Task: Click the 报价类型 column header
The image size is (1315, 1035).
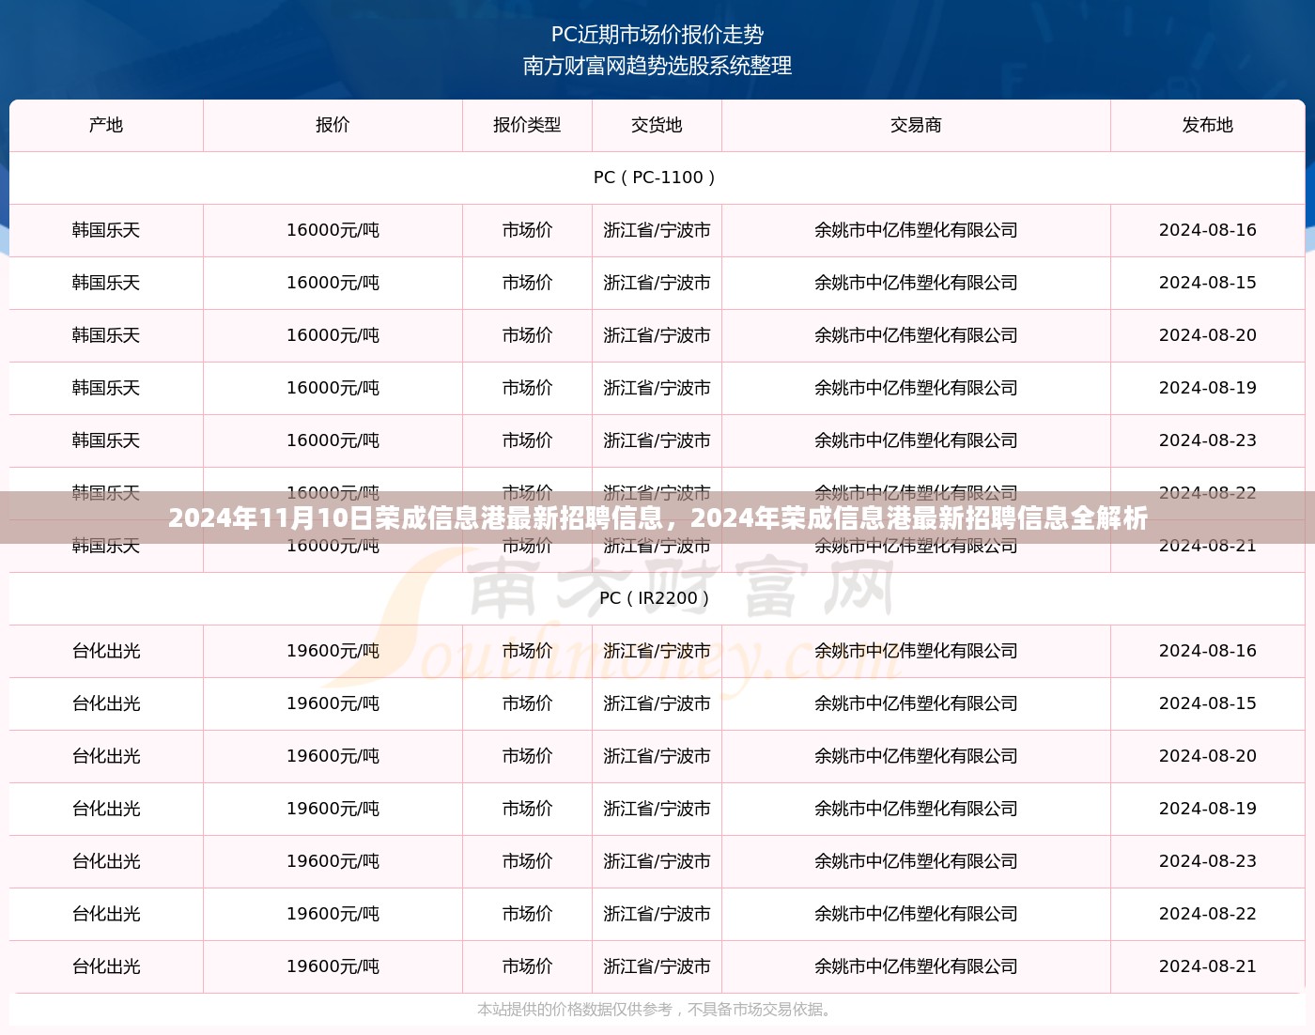Action: [x=527, y=125]
